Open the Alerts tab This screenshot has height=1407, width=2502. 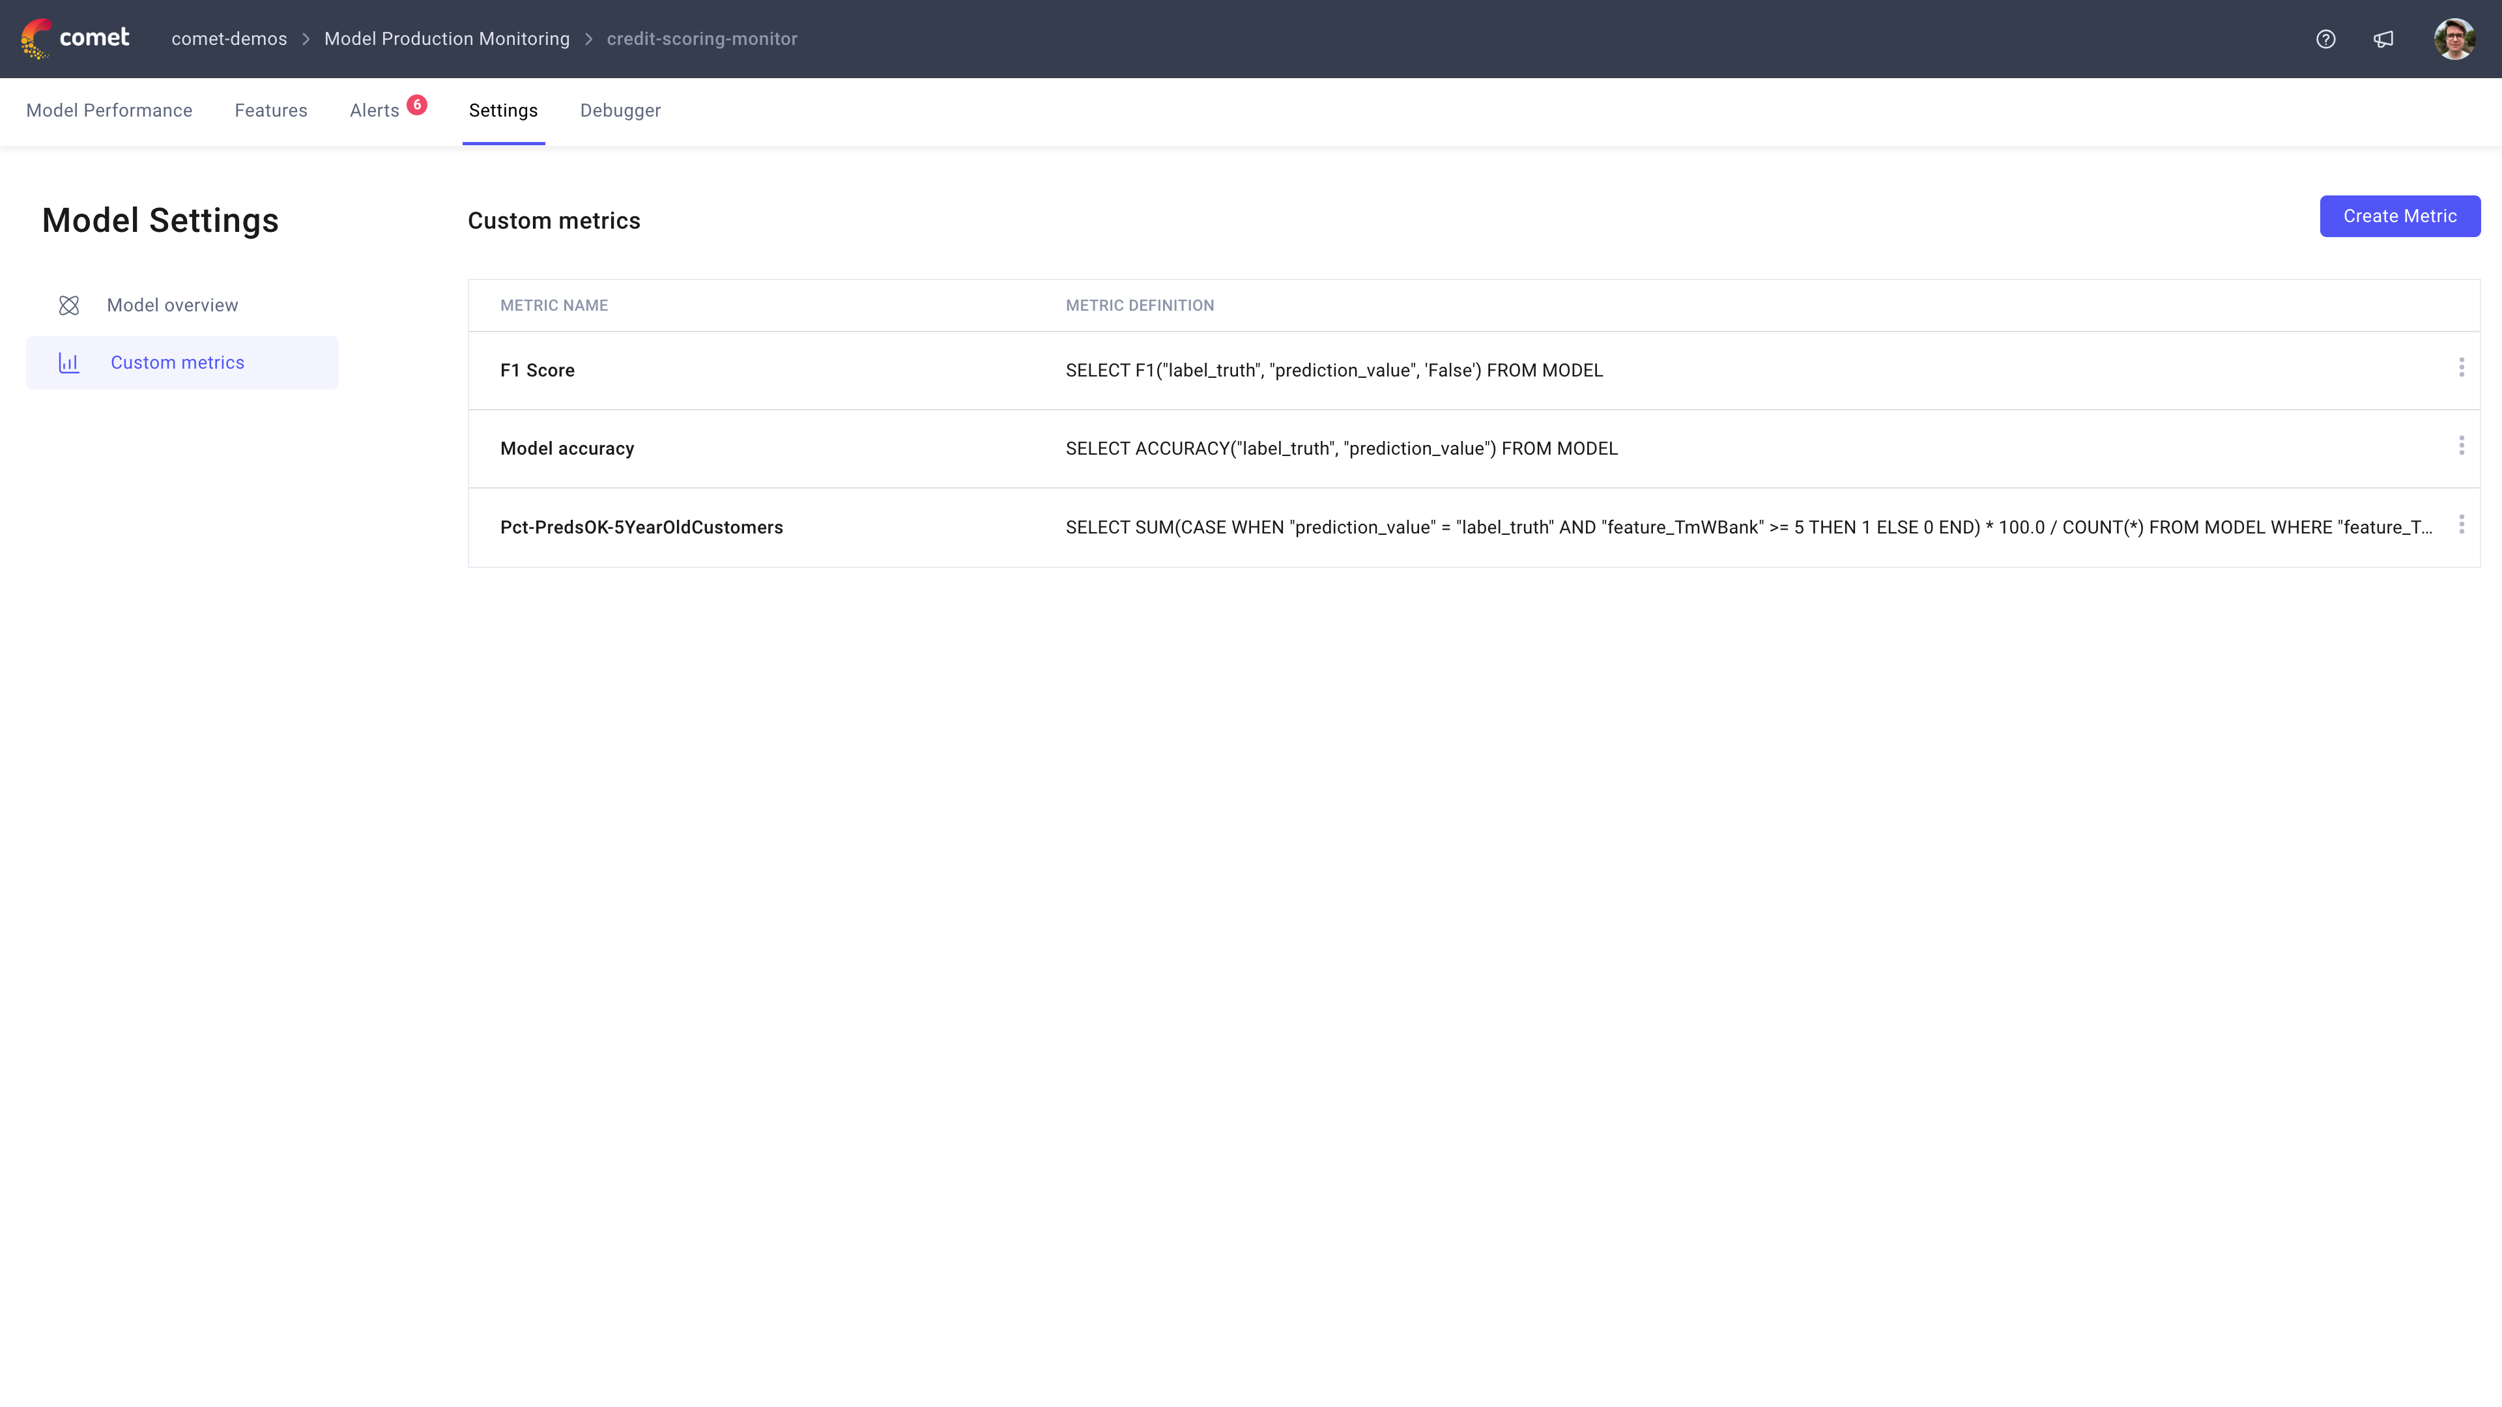374,111
